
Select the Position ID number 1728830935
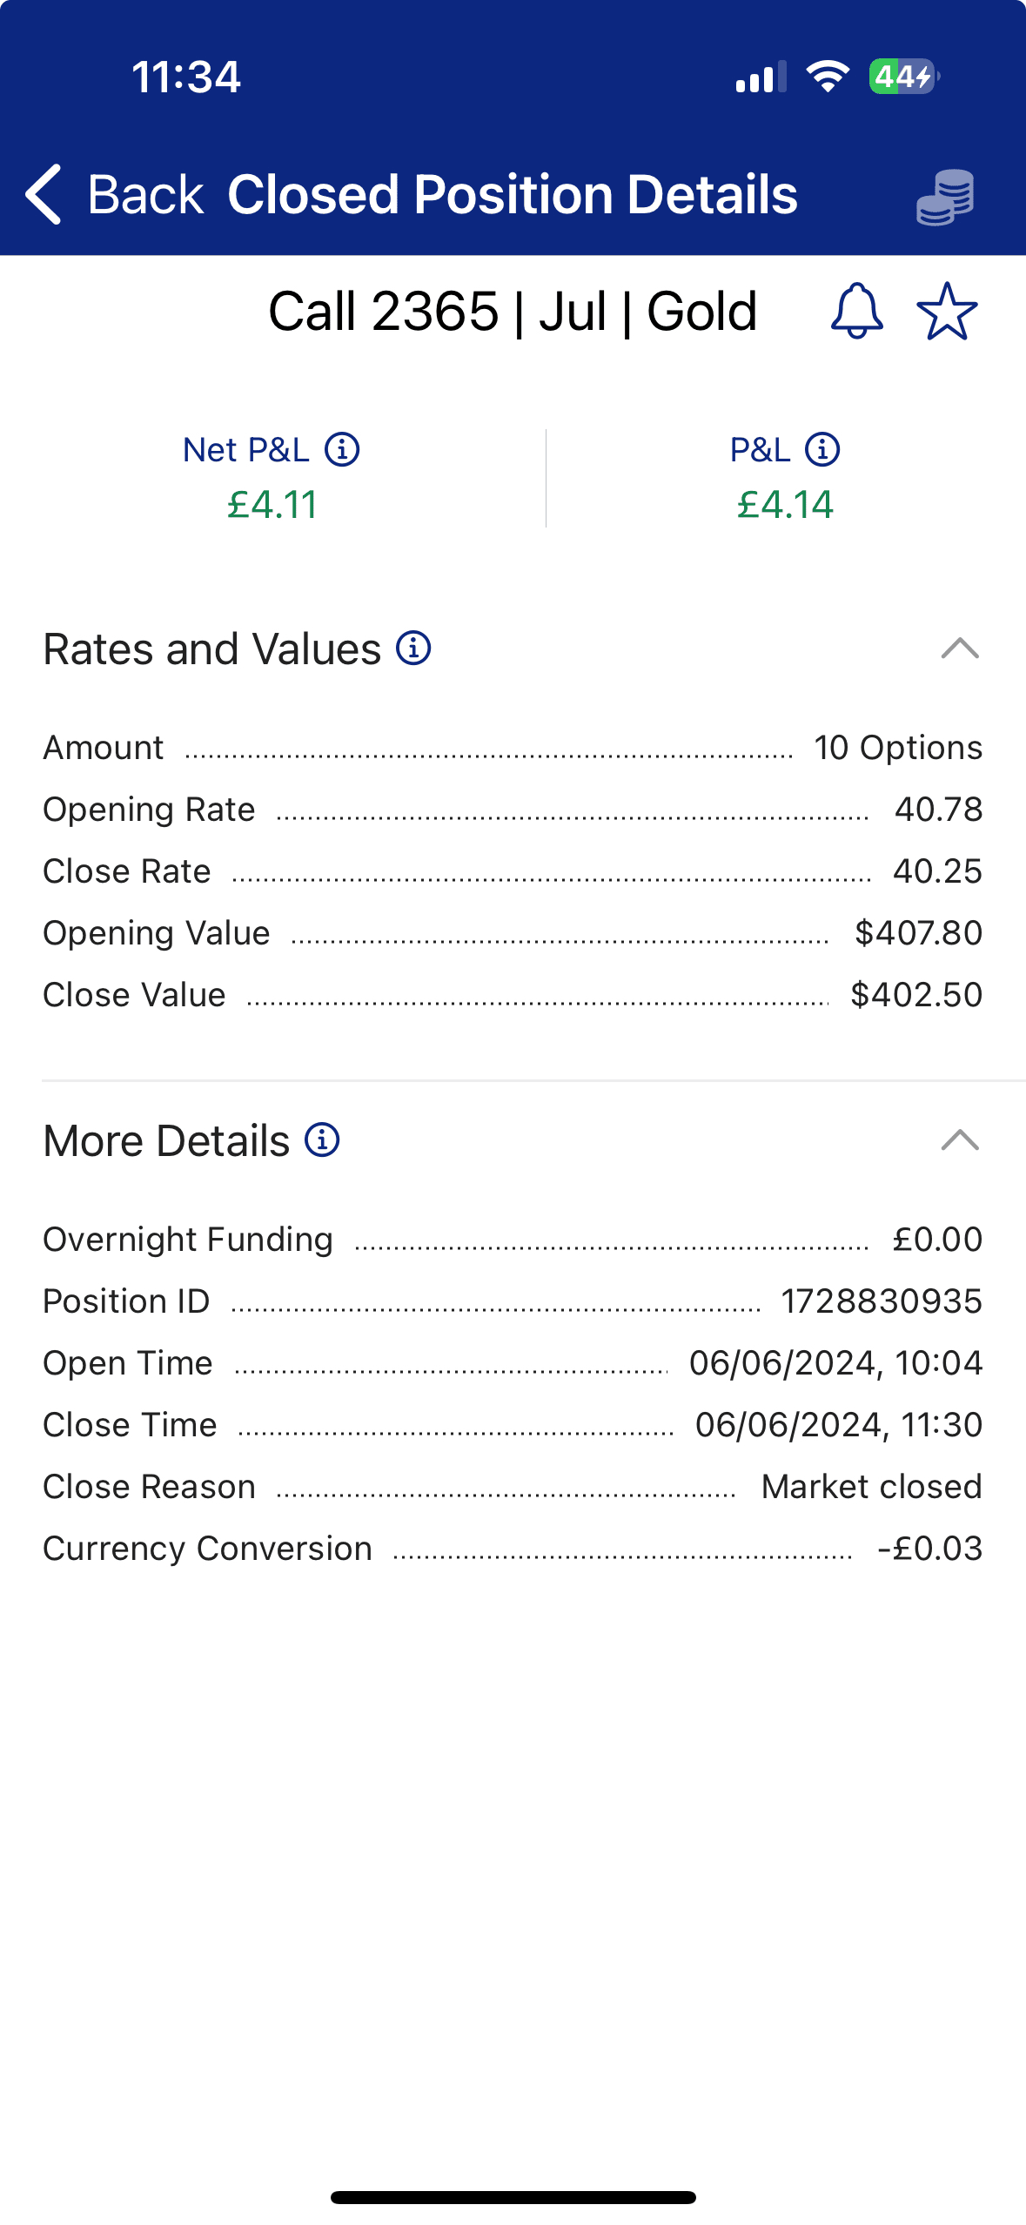[881, 1301]
